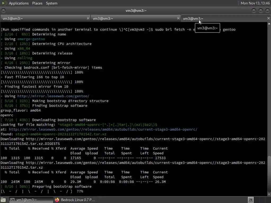Click the 'rolling' release text

click(x=25, y=58)
